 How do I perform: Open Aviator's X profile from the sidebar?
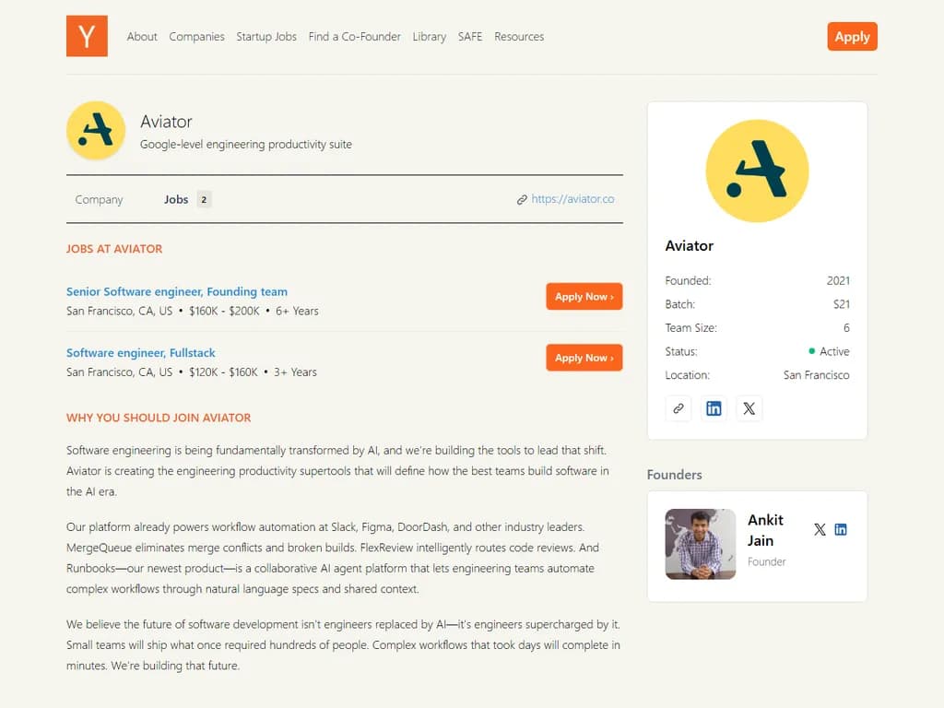click(x=749, y=408)
